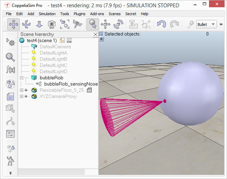The height and width of the screenshot is (179, 227).
Task: Click the transfer DNA icon
Action: (146, 24)
